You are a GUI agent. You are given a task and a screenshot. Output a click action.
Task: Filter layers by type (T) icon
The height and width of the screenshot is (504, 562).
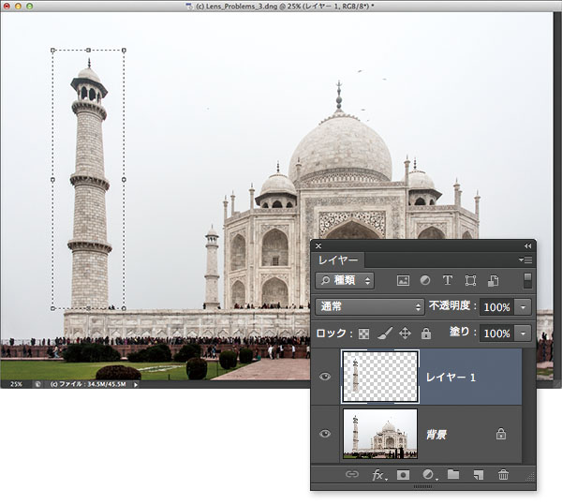pyautogui.click(x=448, y=280)
